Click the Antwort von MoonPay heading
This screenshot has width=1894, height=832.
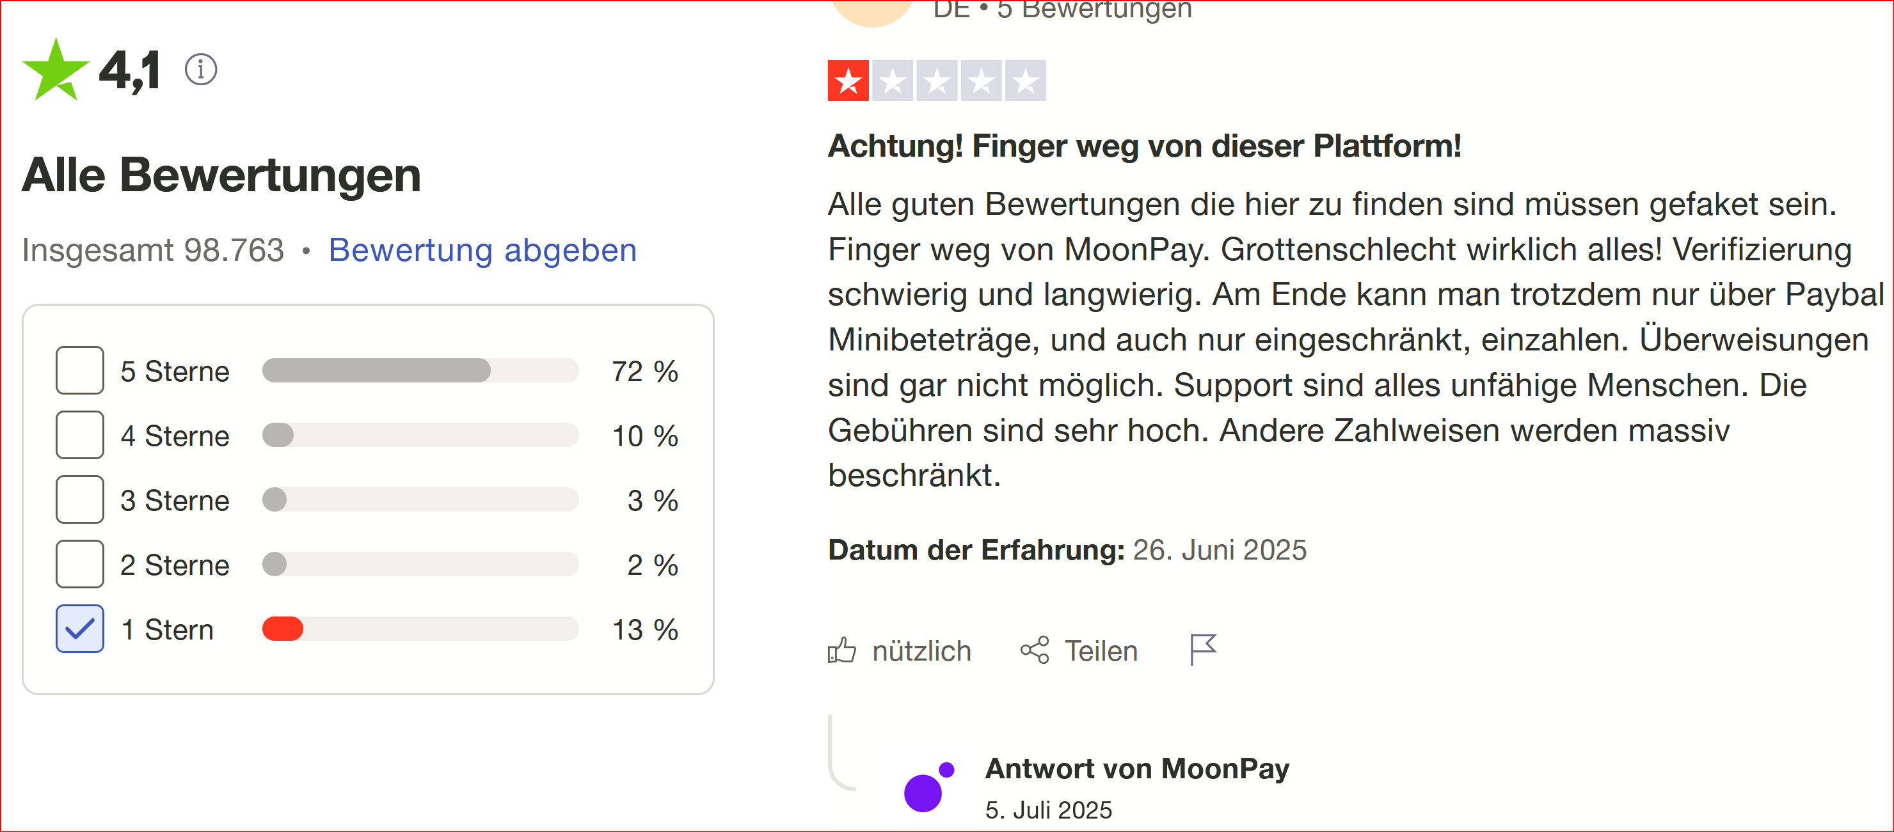(1136, 769)
